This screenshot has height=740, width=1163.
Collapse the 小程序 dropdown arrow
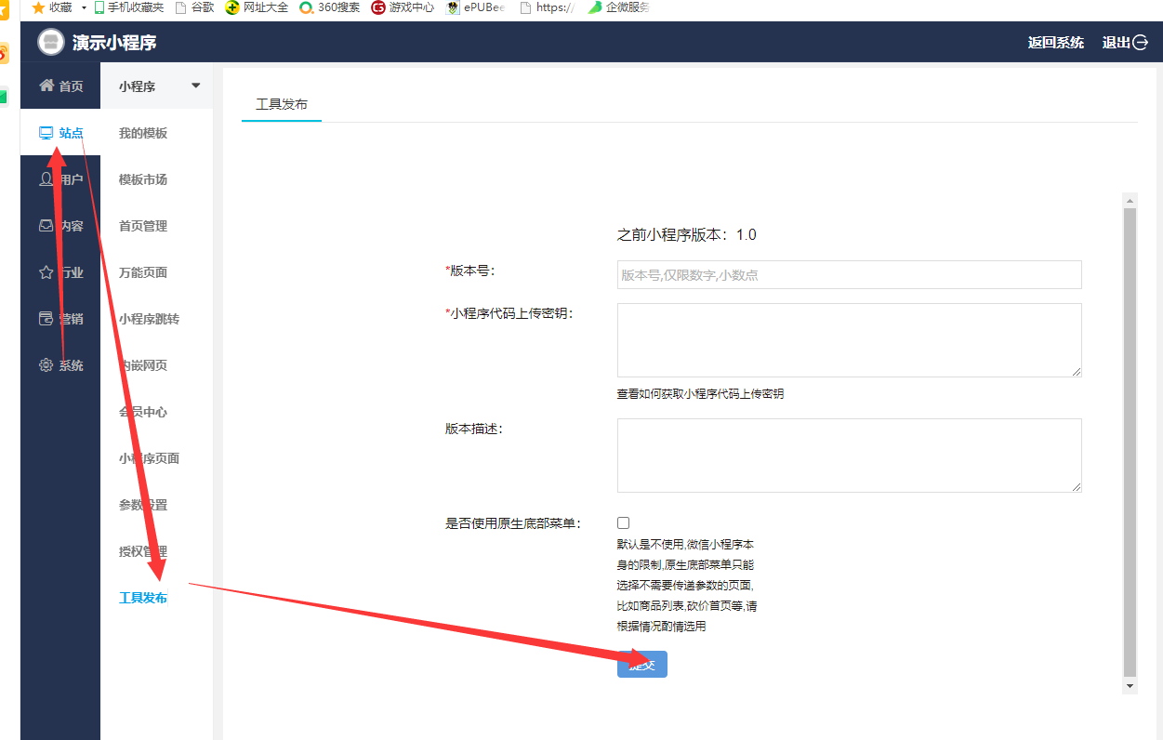click(195, 86)
